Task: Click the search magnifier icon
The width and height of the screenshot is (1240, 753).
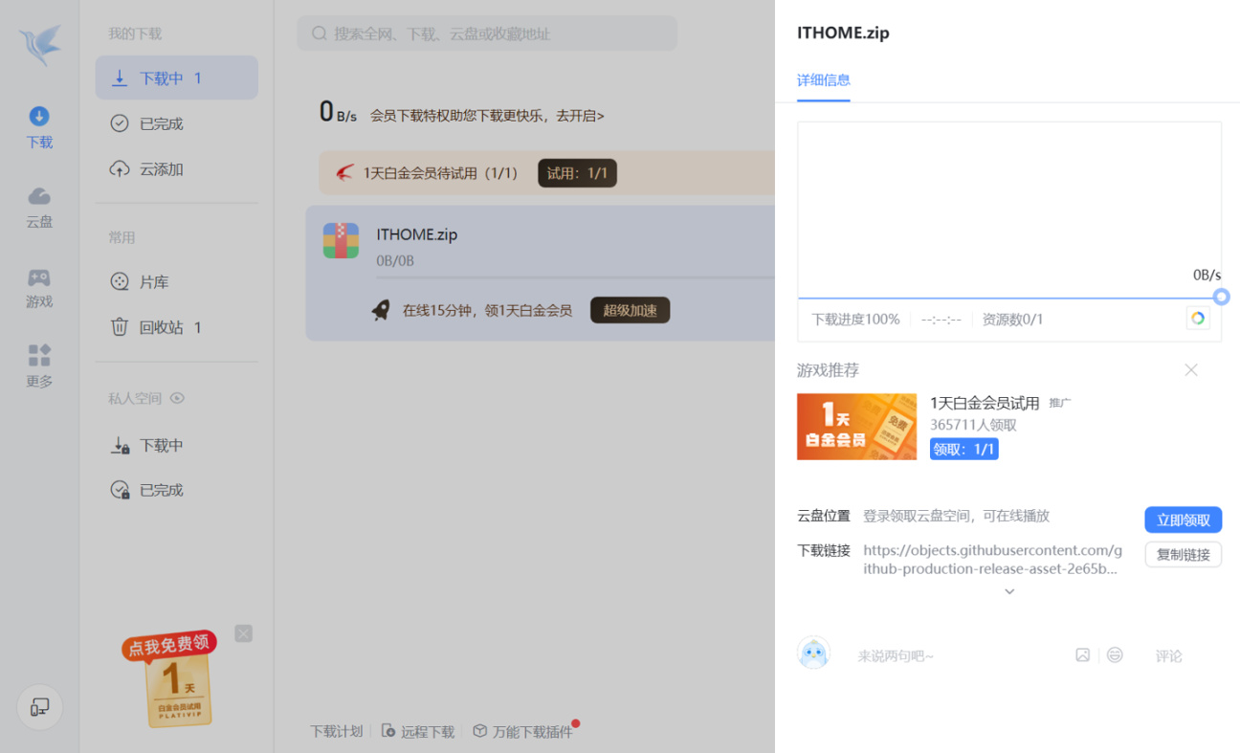Action: 320,33
